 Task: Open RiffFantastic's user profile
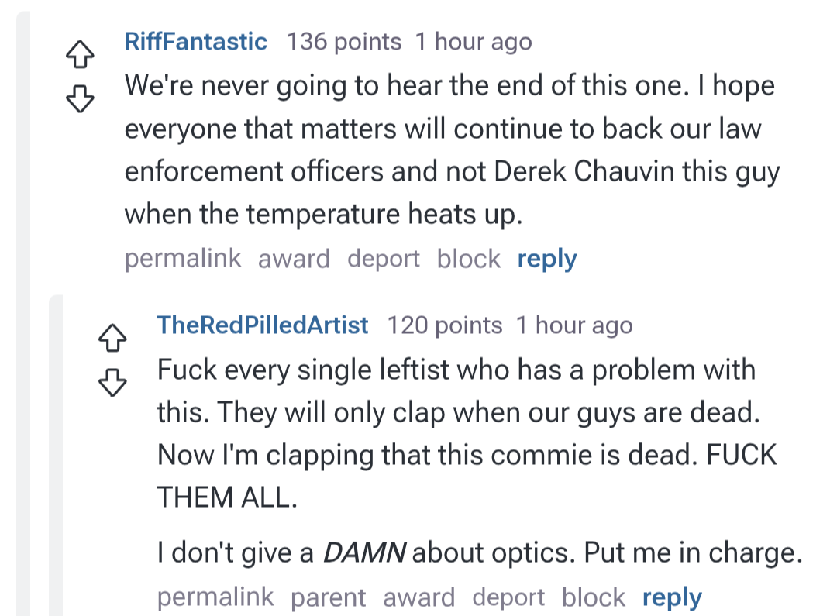click(196, 42)
